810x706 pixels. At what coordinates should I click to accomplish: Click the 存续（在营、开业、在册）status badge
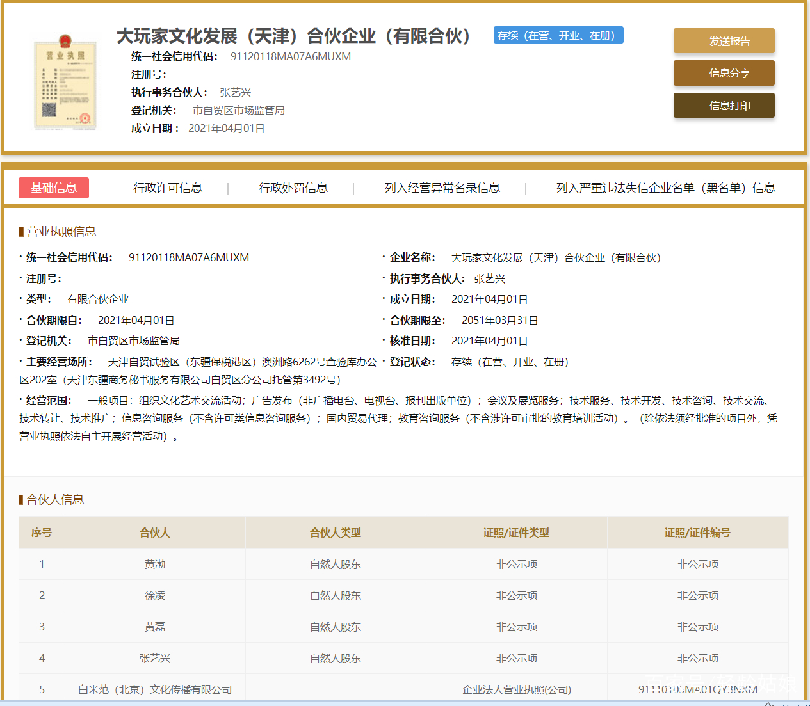click(558, 35)
